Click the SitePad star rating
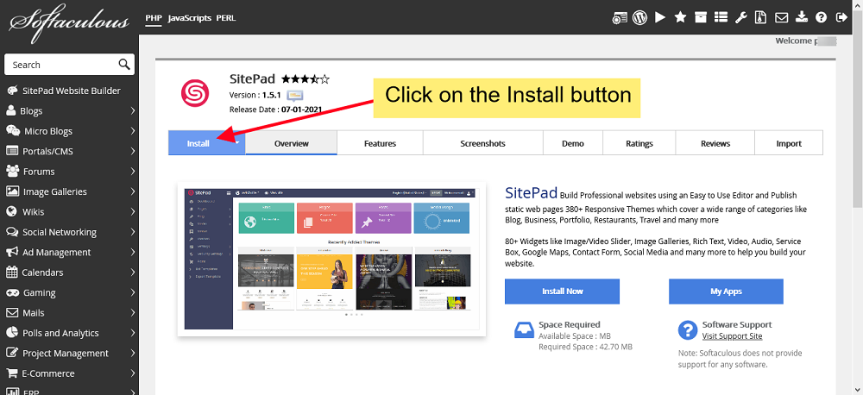This screenshot has width=863, height=395. tap(306, 78)
